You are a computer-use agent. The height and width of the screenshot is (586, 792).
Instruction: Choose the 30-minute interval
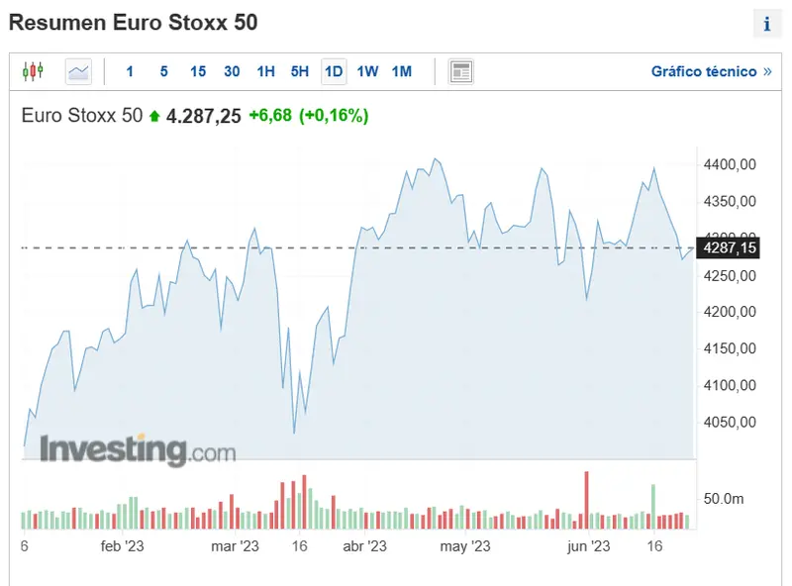232,71
